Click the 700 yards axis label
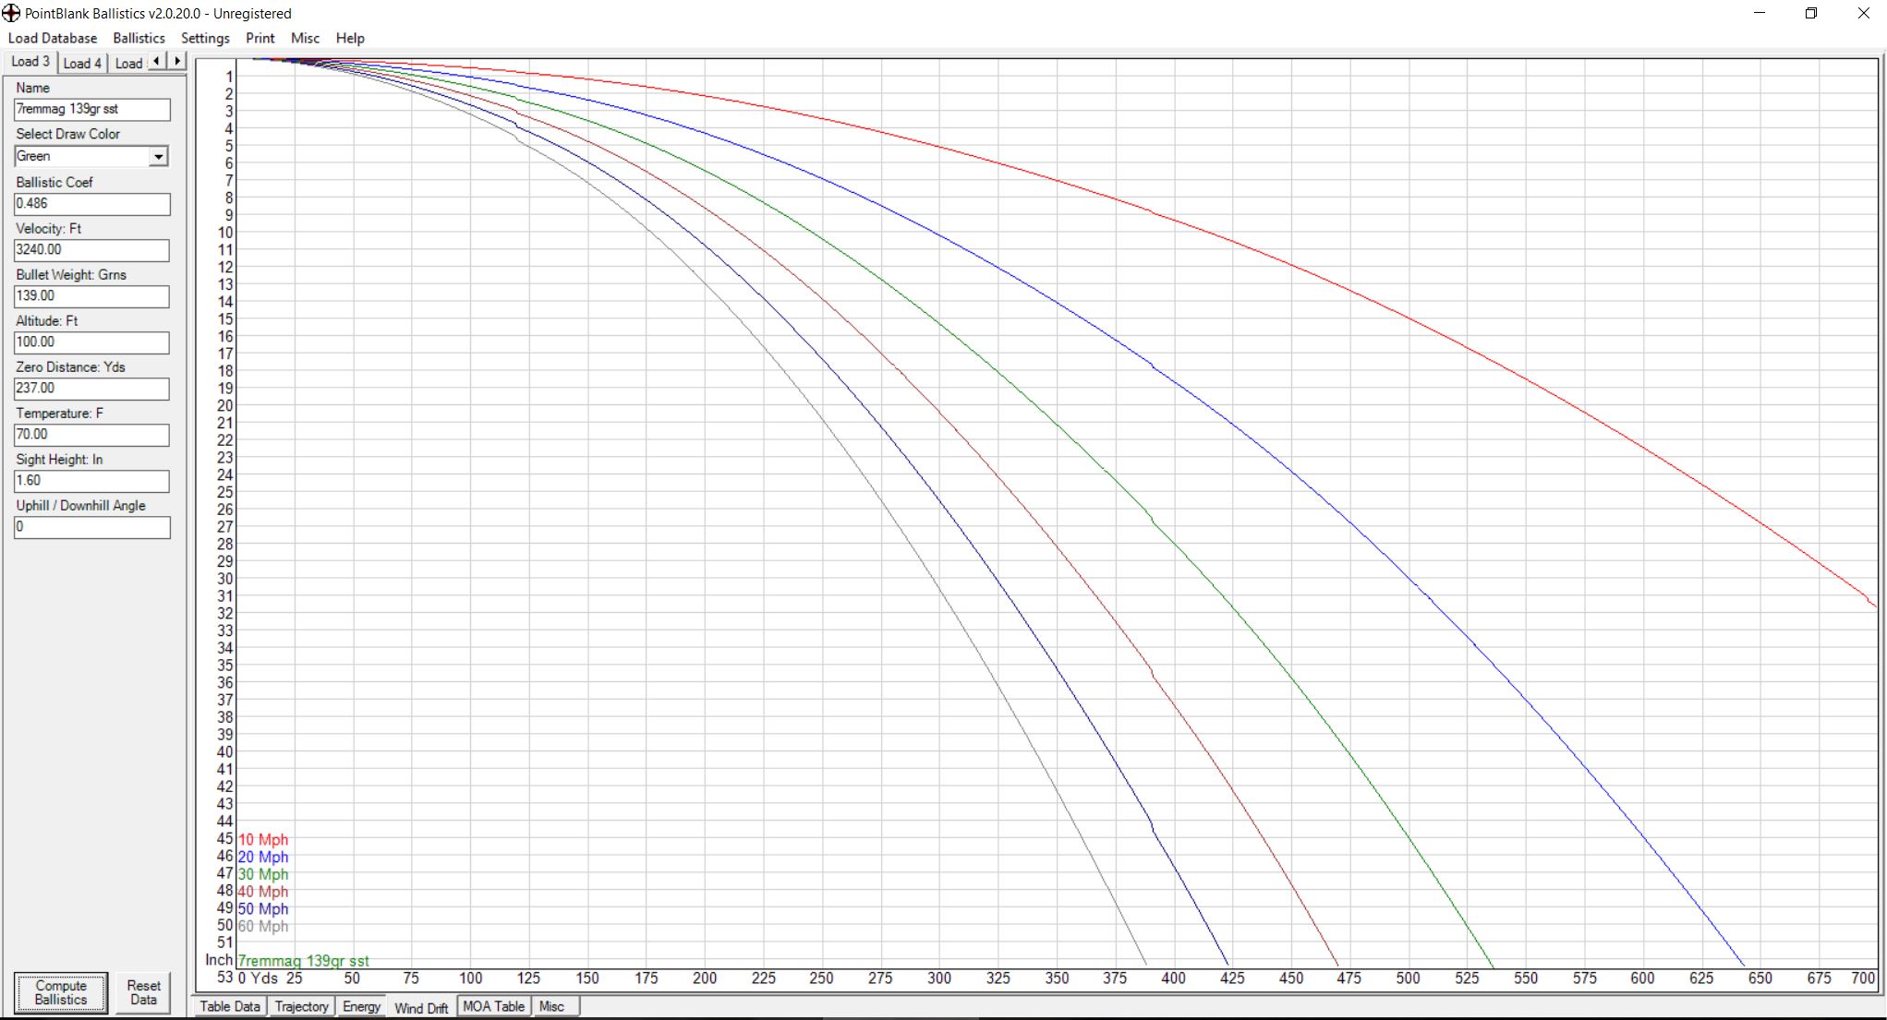This screenshot has height=1020, width=1887. tap(1864, 978)
